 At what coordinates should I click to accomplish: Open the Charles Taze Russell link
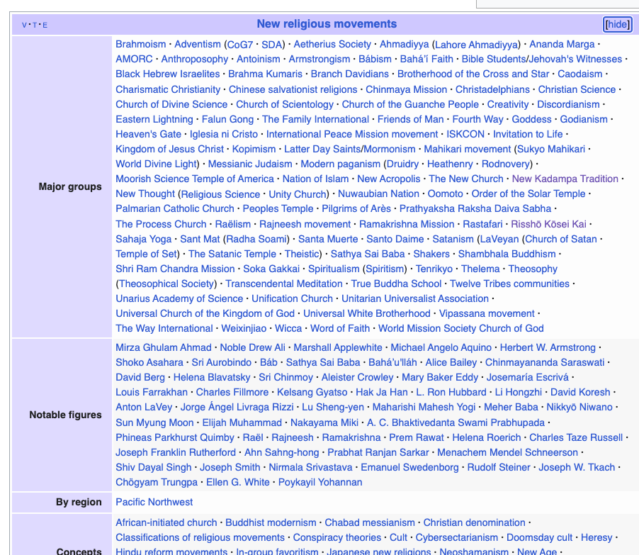(x=575, y=437)
